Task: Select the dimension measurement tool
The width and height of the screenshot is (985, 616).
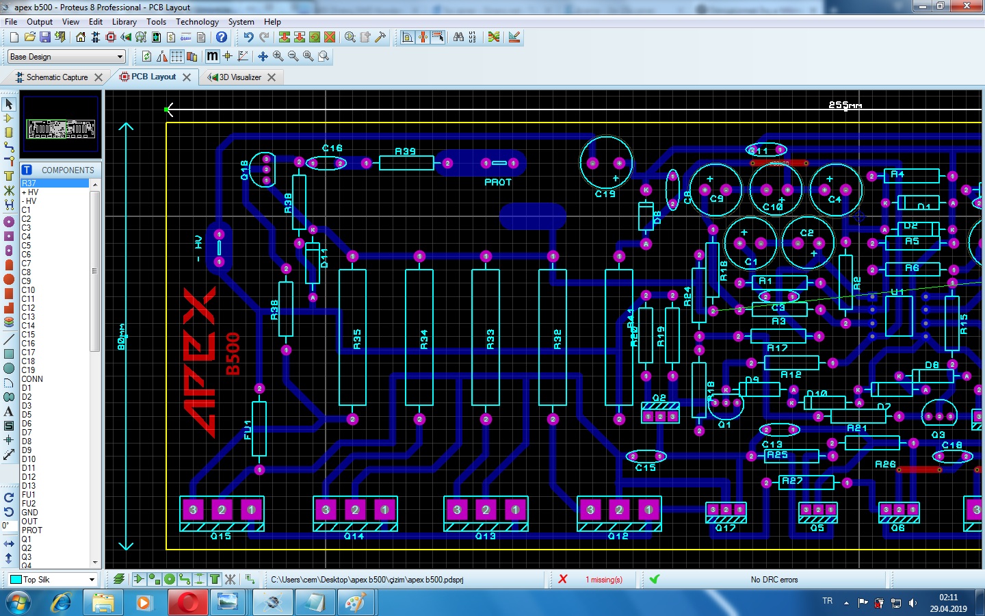Action: [x=9, y=454]
